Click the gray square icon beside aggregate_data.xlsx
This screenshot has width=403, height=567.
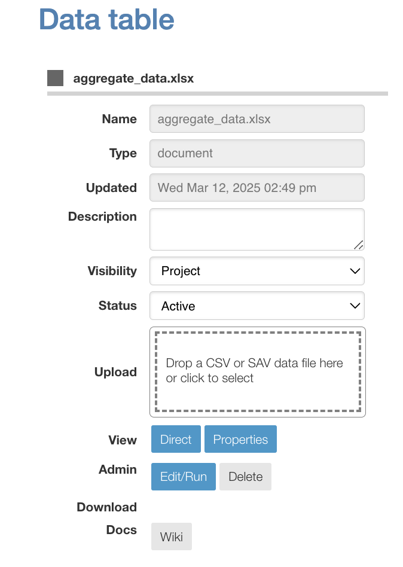coord(55,78)
